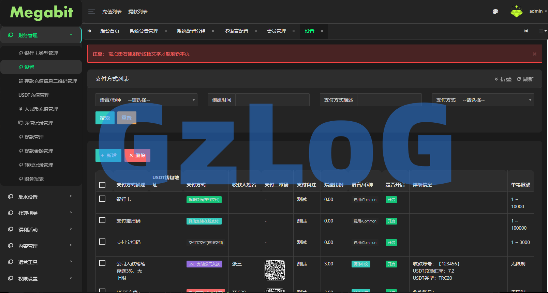
Task: Open 提款管理 in the sidebar
Action: point(34,137)
